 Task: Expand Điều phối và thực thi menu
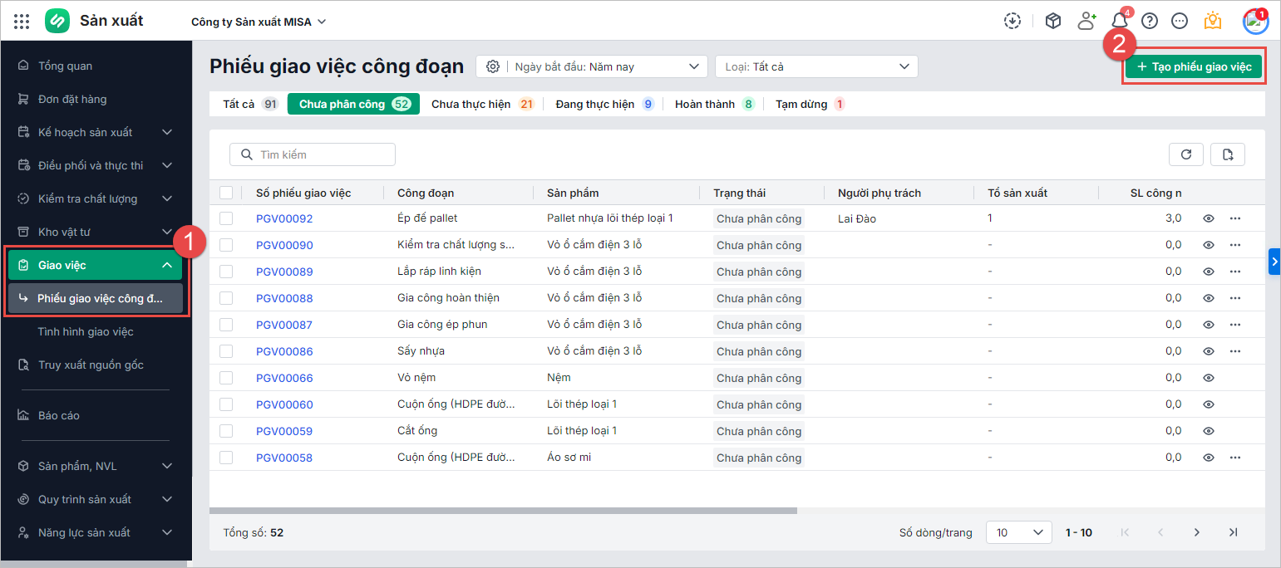point(96,165)
